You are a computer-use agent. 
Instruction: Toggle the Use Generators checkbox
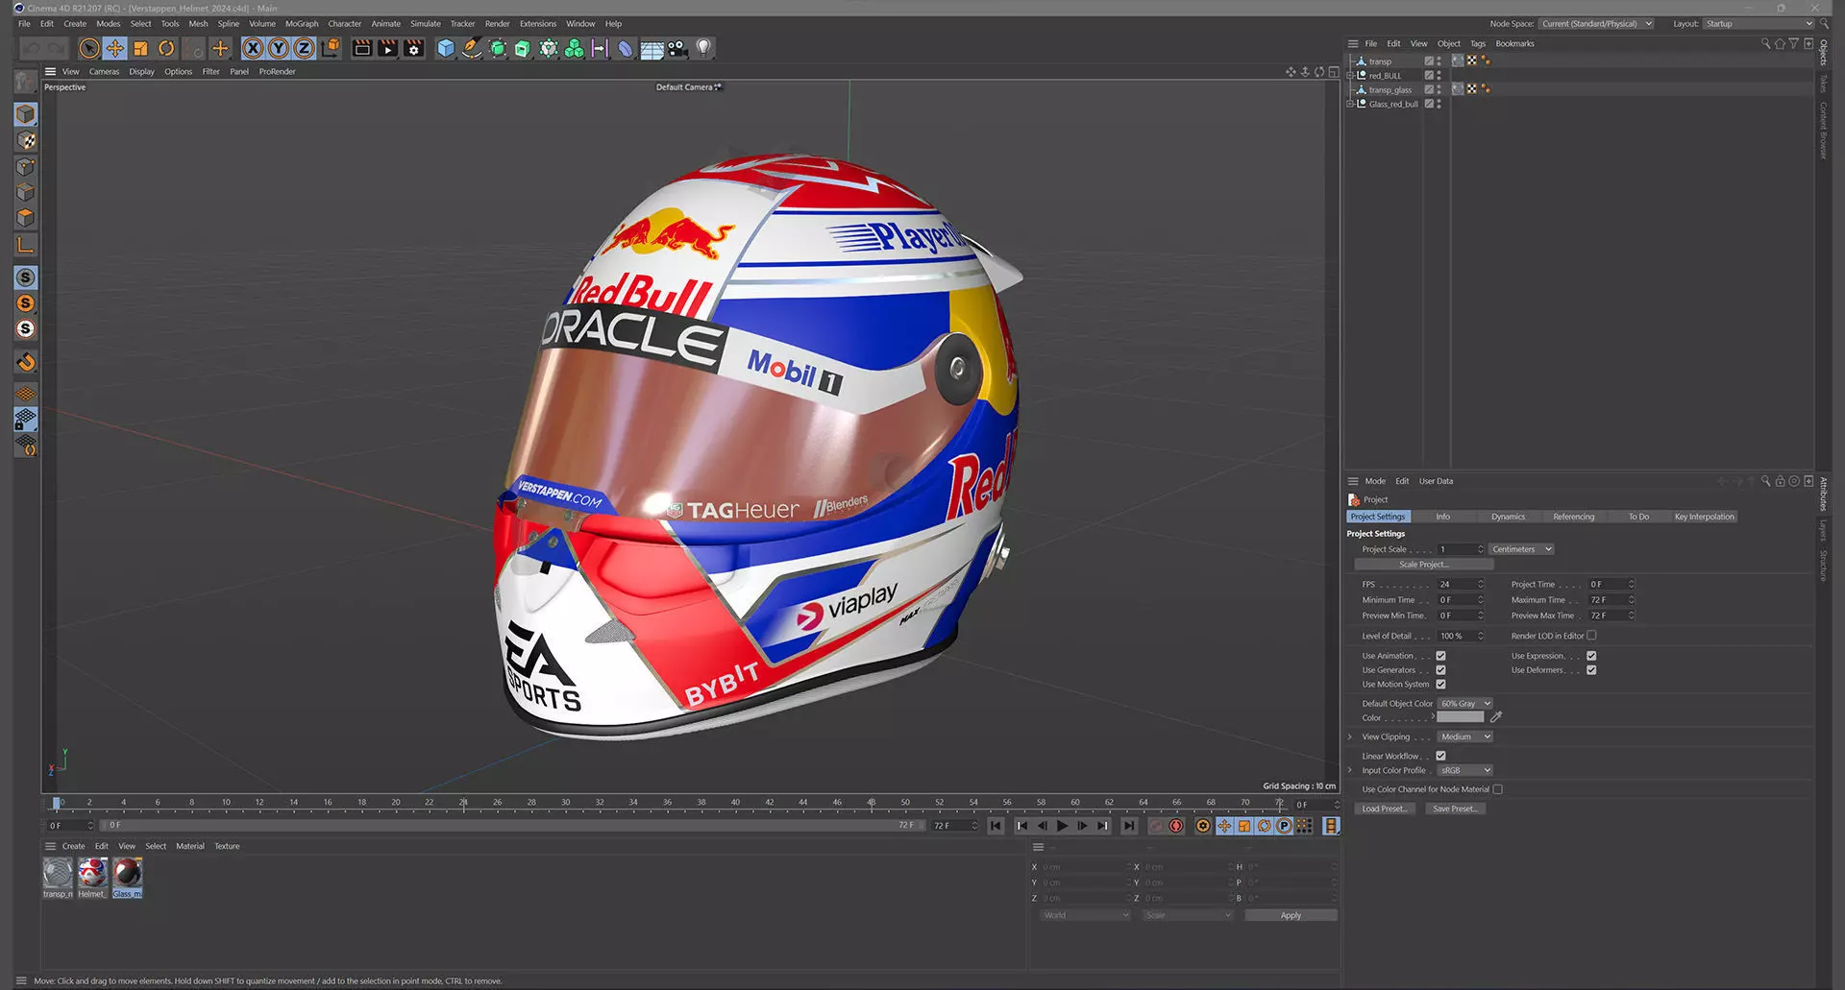click(x=1440, y=670)
